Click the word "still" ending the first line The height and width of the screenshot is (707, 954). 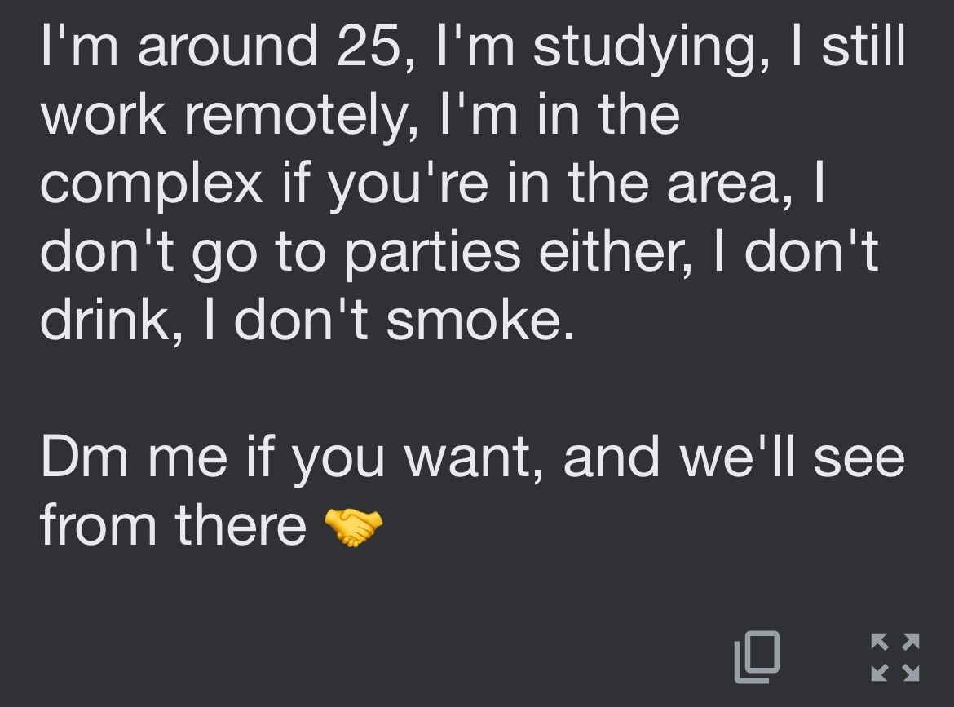point(864,46)
